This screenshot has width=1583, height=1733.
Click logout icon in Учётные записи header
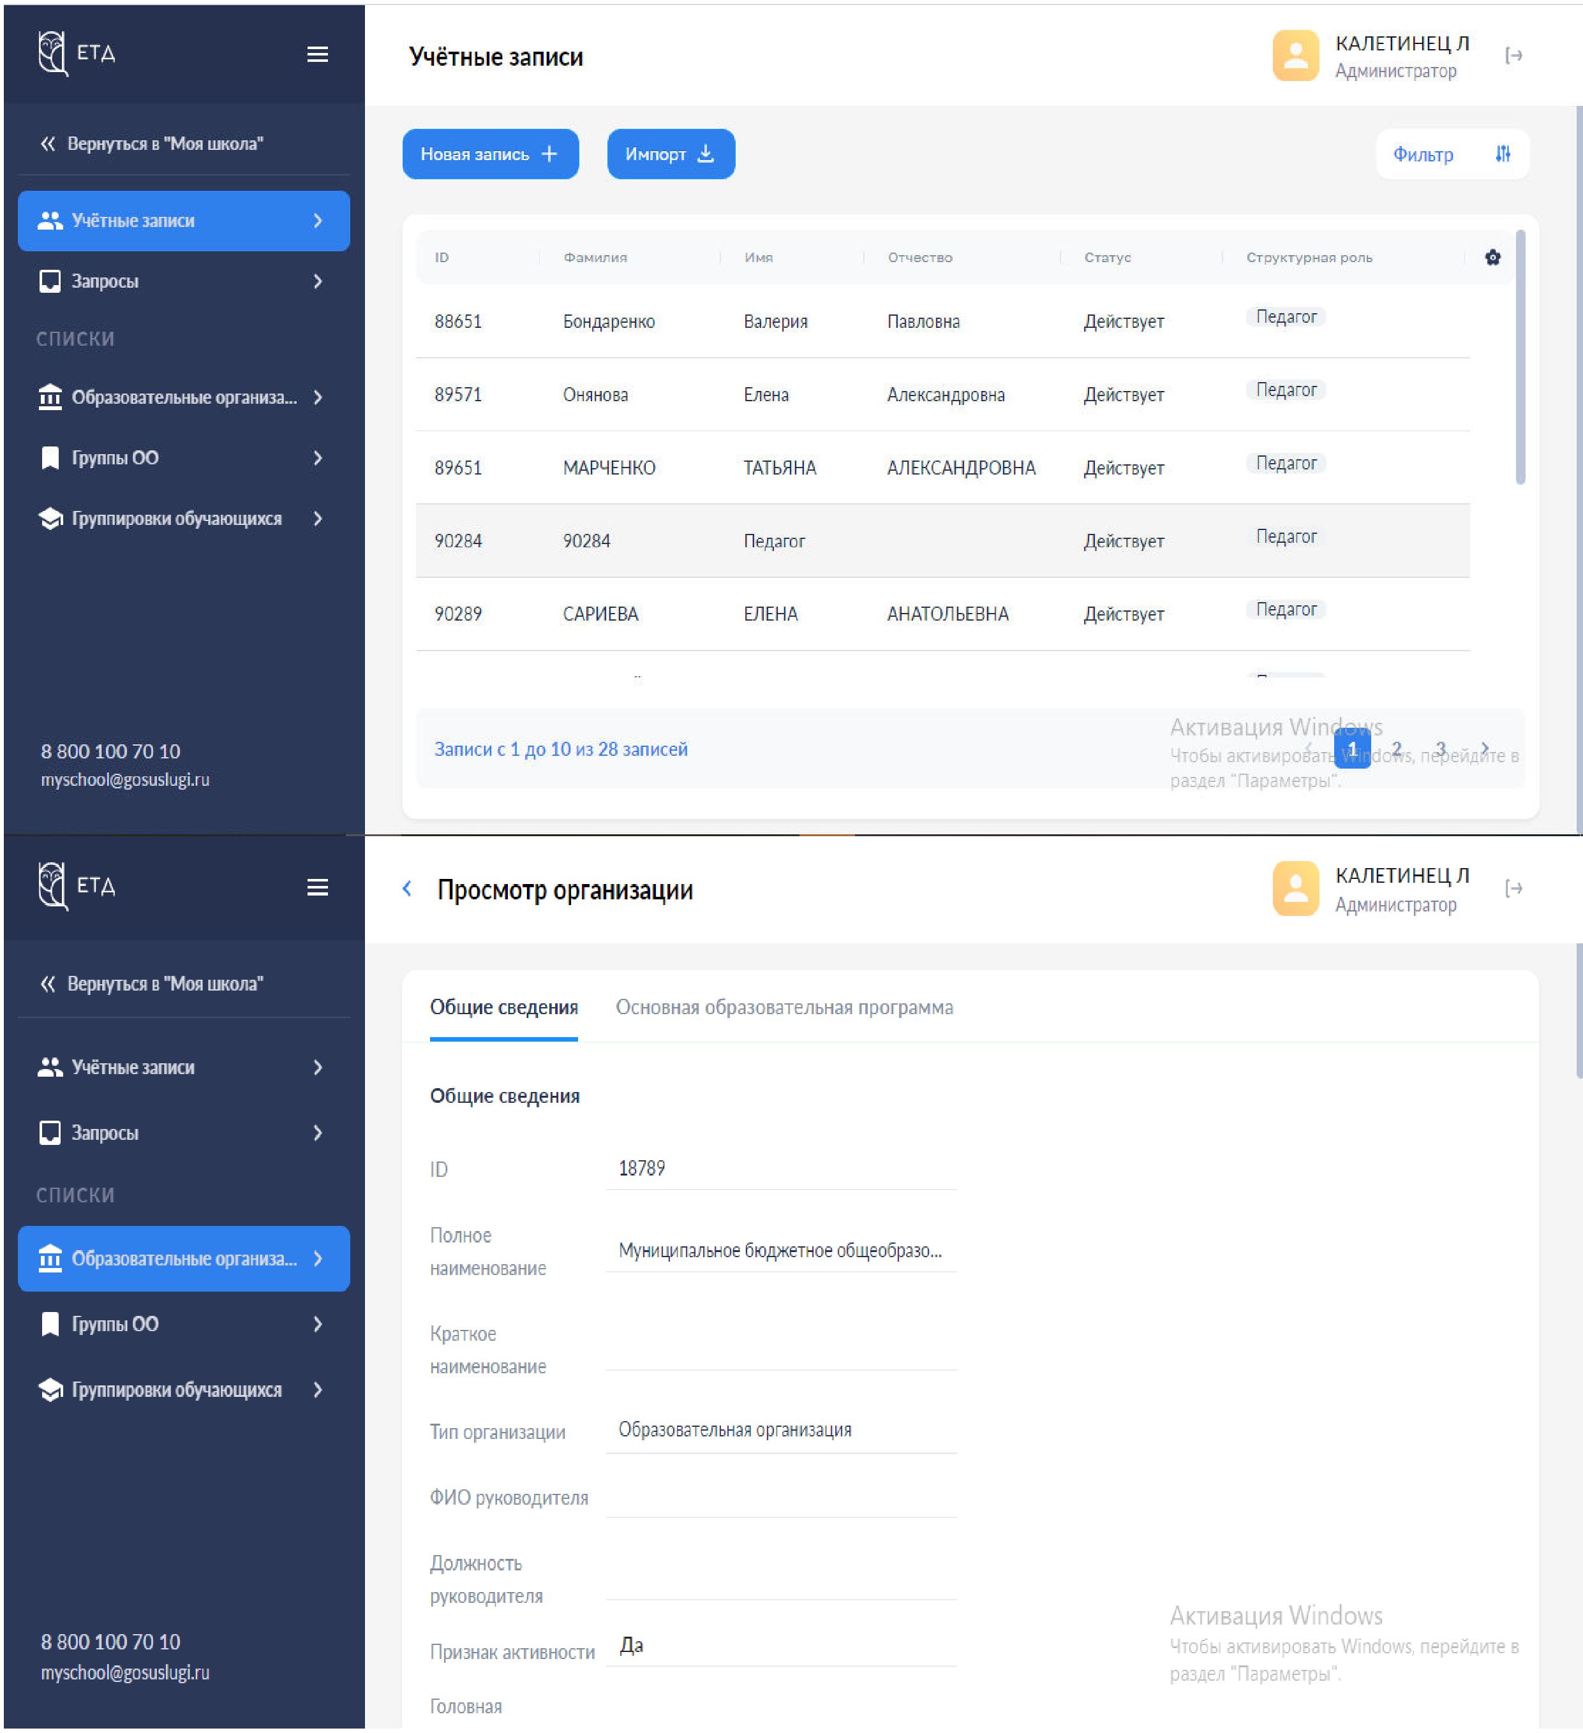point(1513,56)
